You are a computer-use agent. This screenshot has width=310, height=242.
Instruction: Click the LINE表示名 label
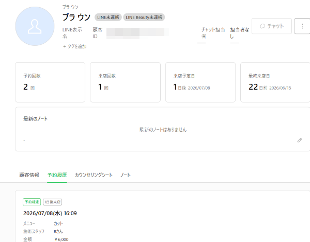point(72,33)
